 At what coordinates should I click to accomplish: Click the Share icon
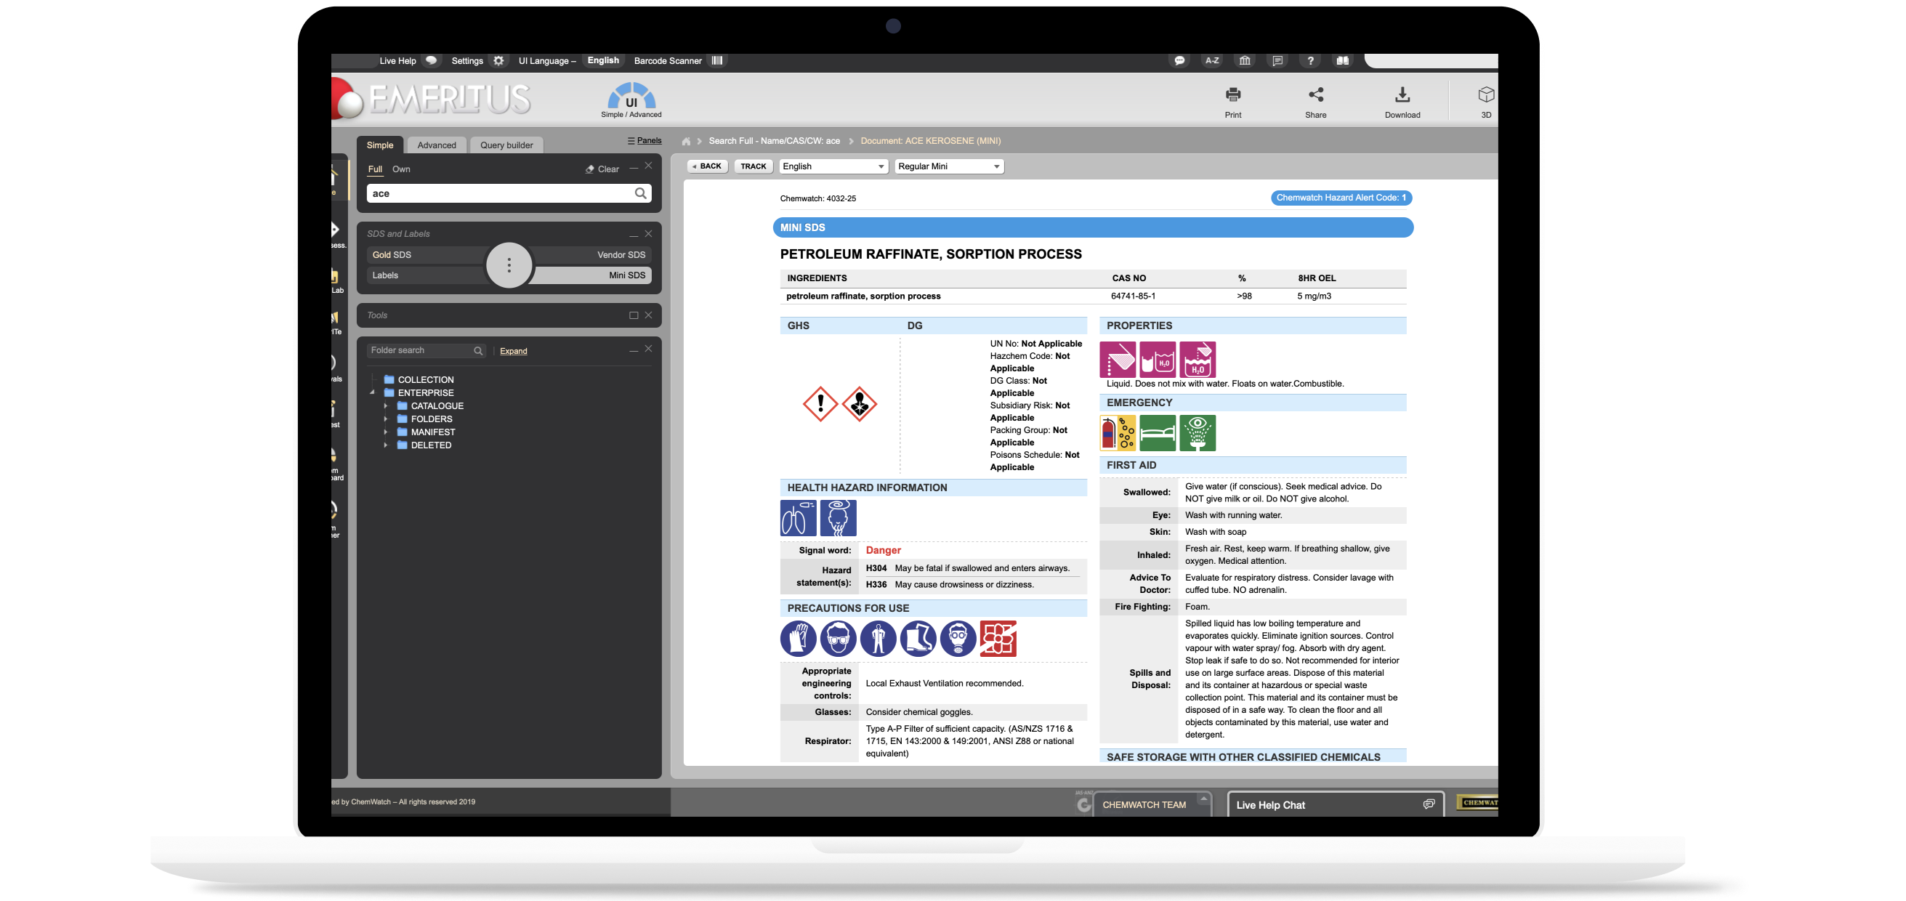click(1315, 94)
